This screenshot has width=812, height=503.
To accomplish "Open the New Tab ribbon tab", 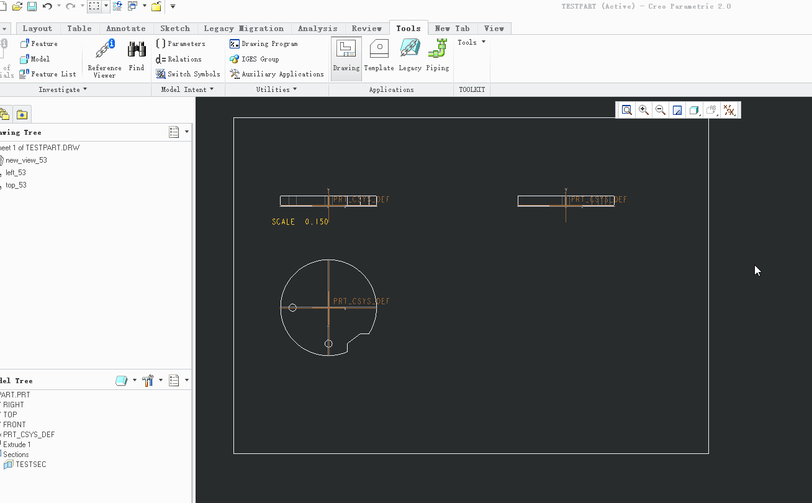I will point(453,29).
